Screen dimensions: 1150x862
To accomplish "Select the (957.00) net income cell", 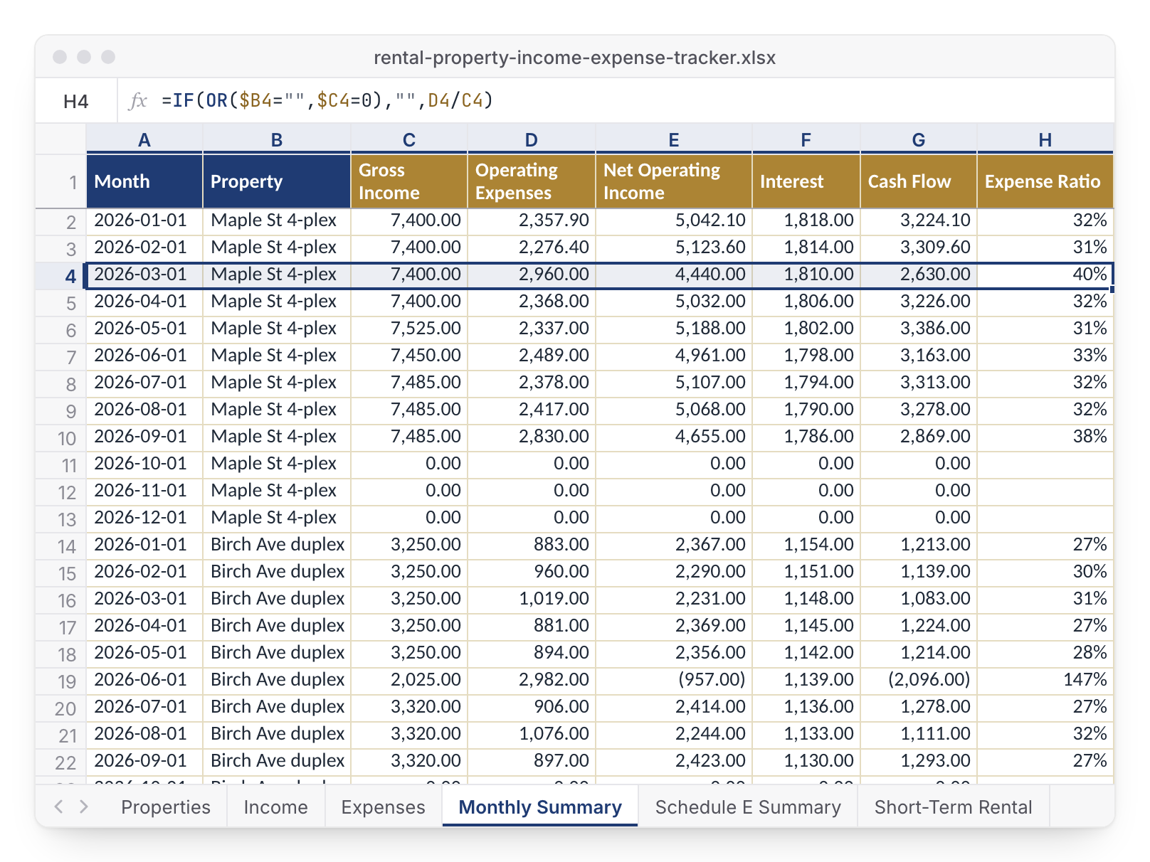I will point(674,680).
